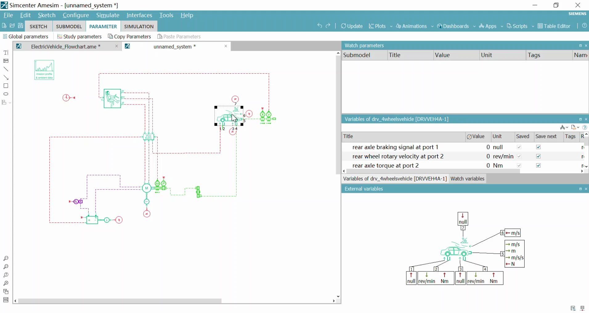Open the export dropdown in Variables panel
The height and width of the screenshot is (313, 589).
point(575,128)
